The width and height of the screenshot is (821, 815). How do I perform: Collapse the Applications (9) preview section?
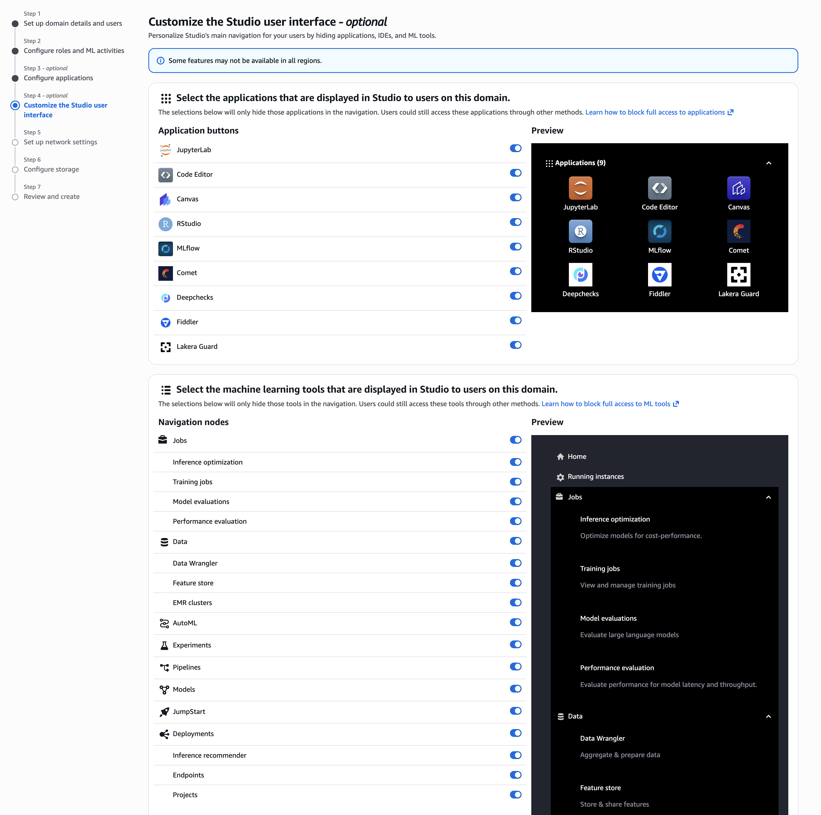768,163
